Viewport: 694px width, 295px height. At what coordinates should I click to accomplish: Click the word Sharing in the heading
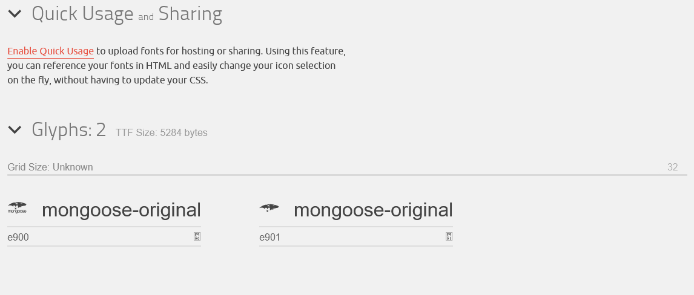click(x=190, y=14)
